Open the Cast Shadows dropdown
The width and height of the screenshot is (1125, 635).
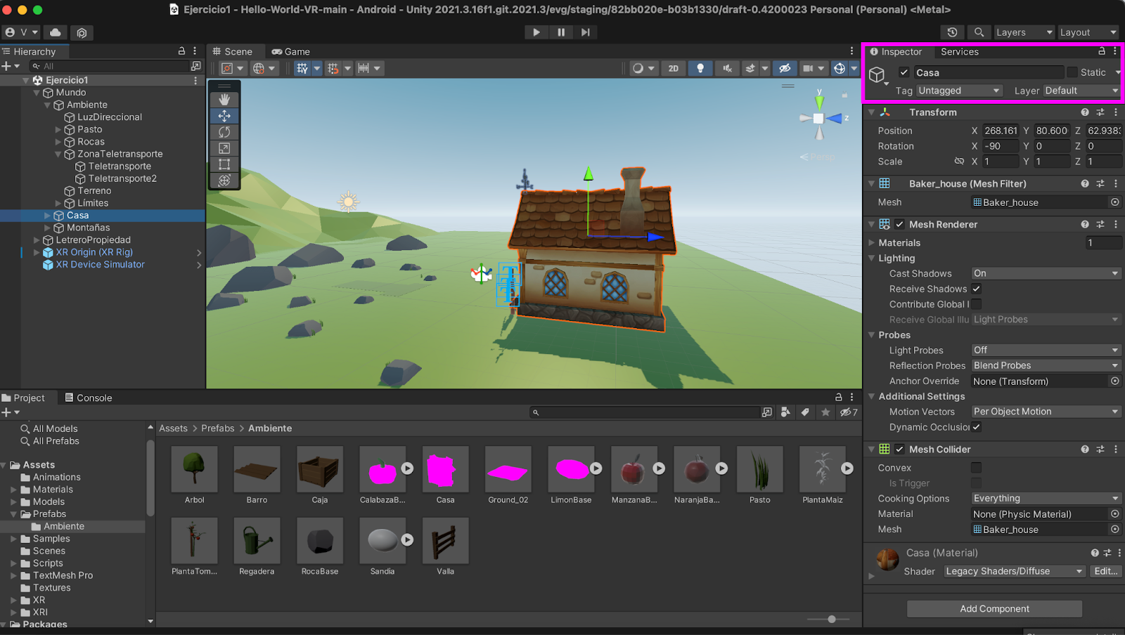coord(1045,273)
